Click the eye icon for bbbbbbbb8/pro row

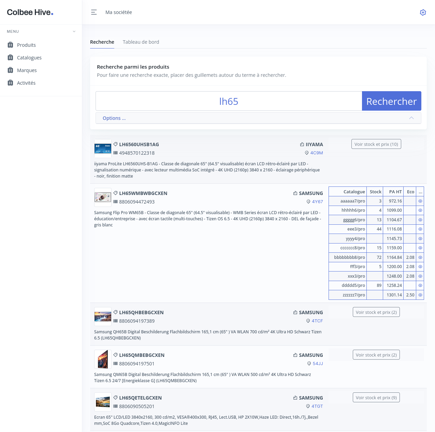[x=420, y=257]
